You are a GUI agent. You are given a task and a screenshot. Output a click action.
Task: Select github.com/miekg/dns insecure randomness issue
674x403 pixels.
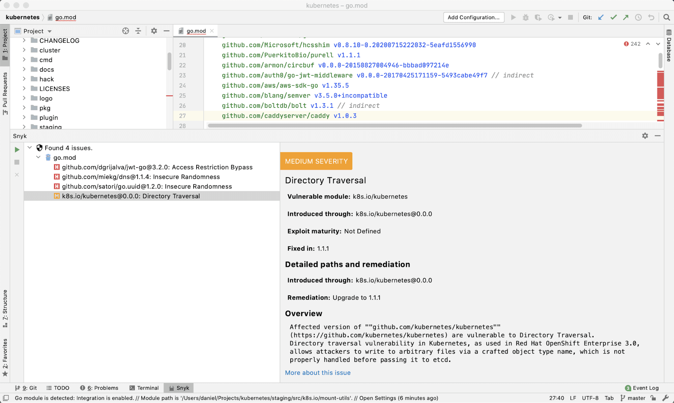click(141, 177)
